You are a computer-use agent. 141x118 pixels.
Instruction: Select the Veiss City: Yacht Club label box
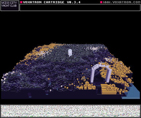pyautogui.click(x=10, y=6)
